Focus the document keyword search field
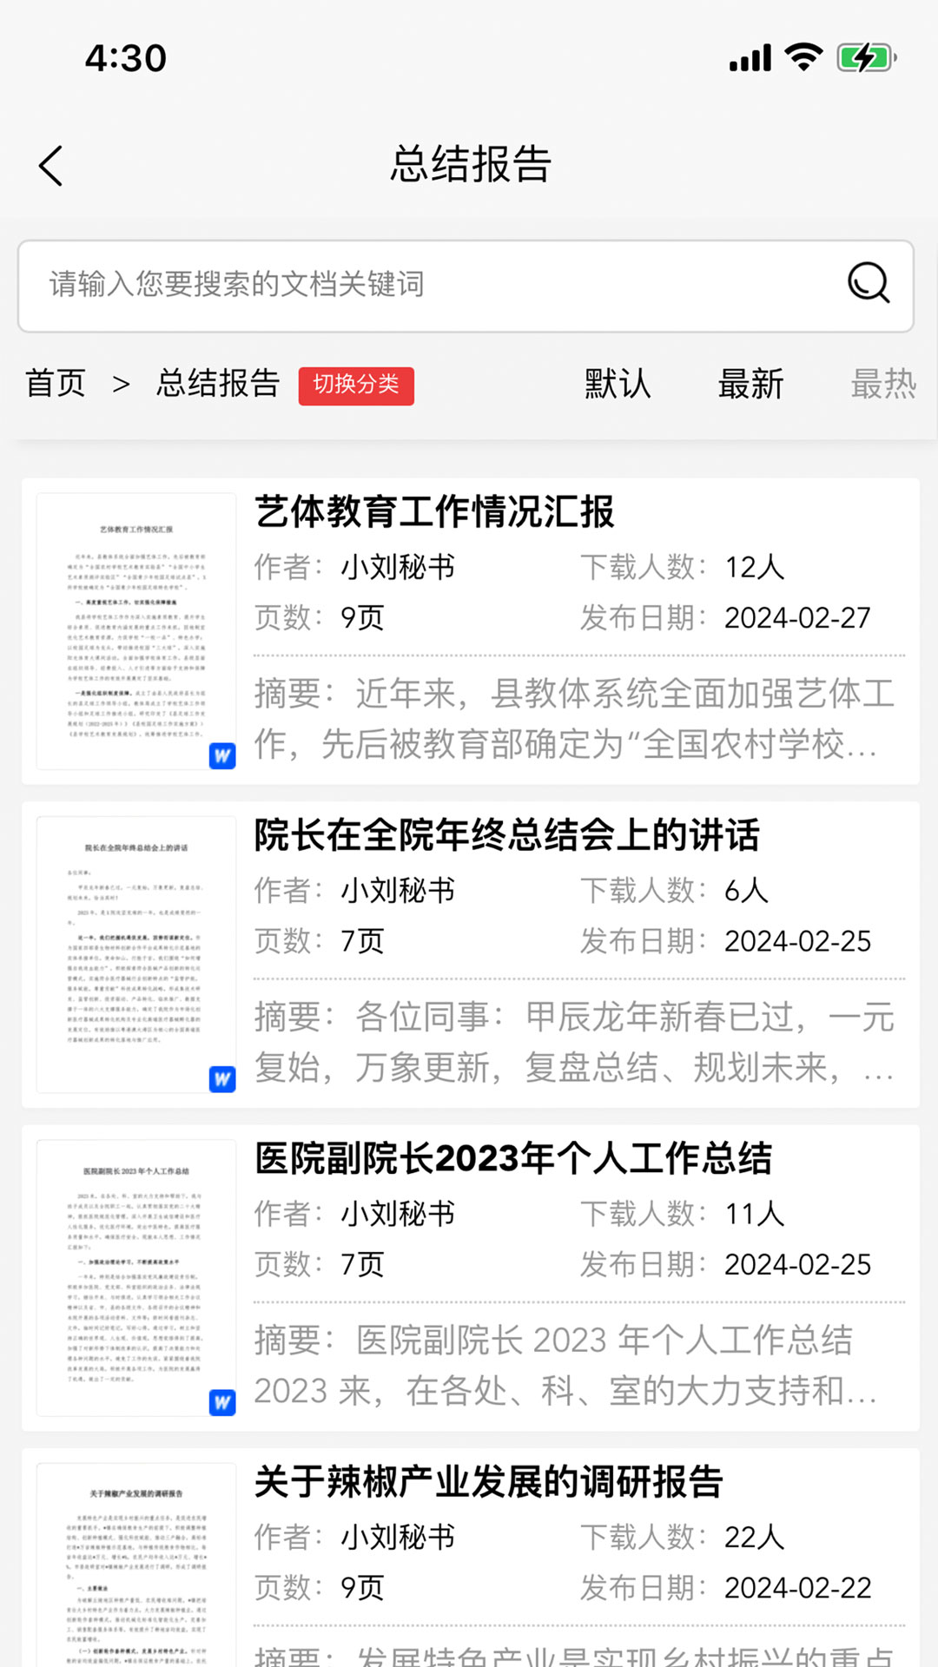This screenshot has height=1667, width=938. coord(434,285)
